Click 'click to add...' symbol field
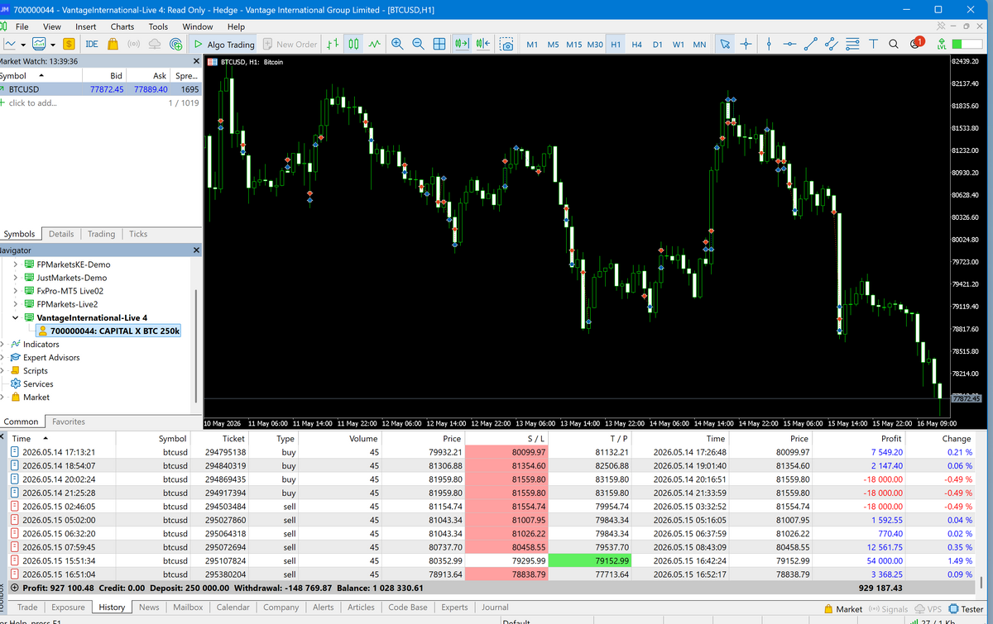Screen dimensions: 993x624 pyautogui.click(x=33, y=102)
